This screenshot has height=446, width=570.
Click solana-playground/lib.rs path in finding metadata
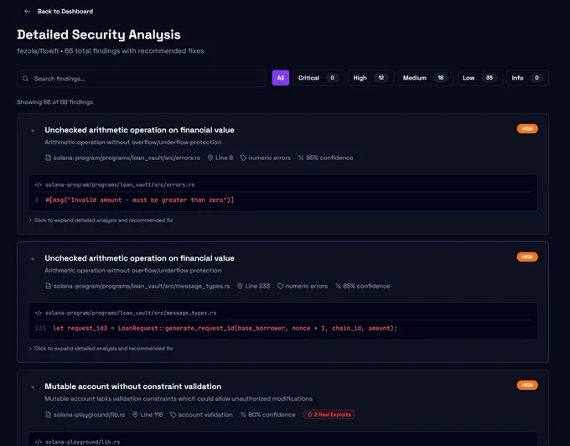point(89,414)
